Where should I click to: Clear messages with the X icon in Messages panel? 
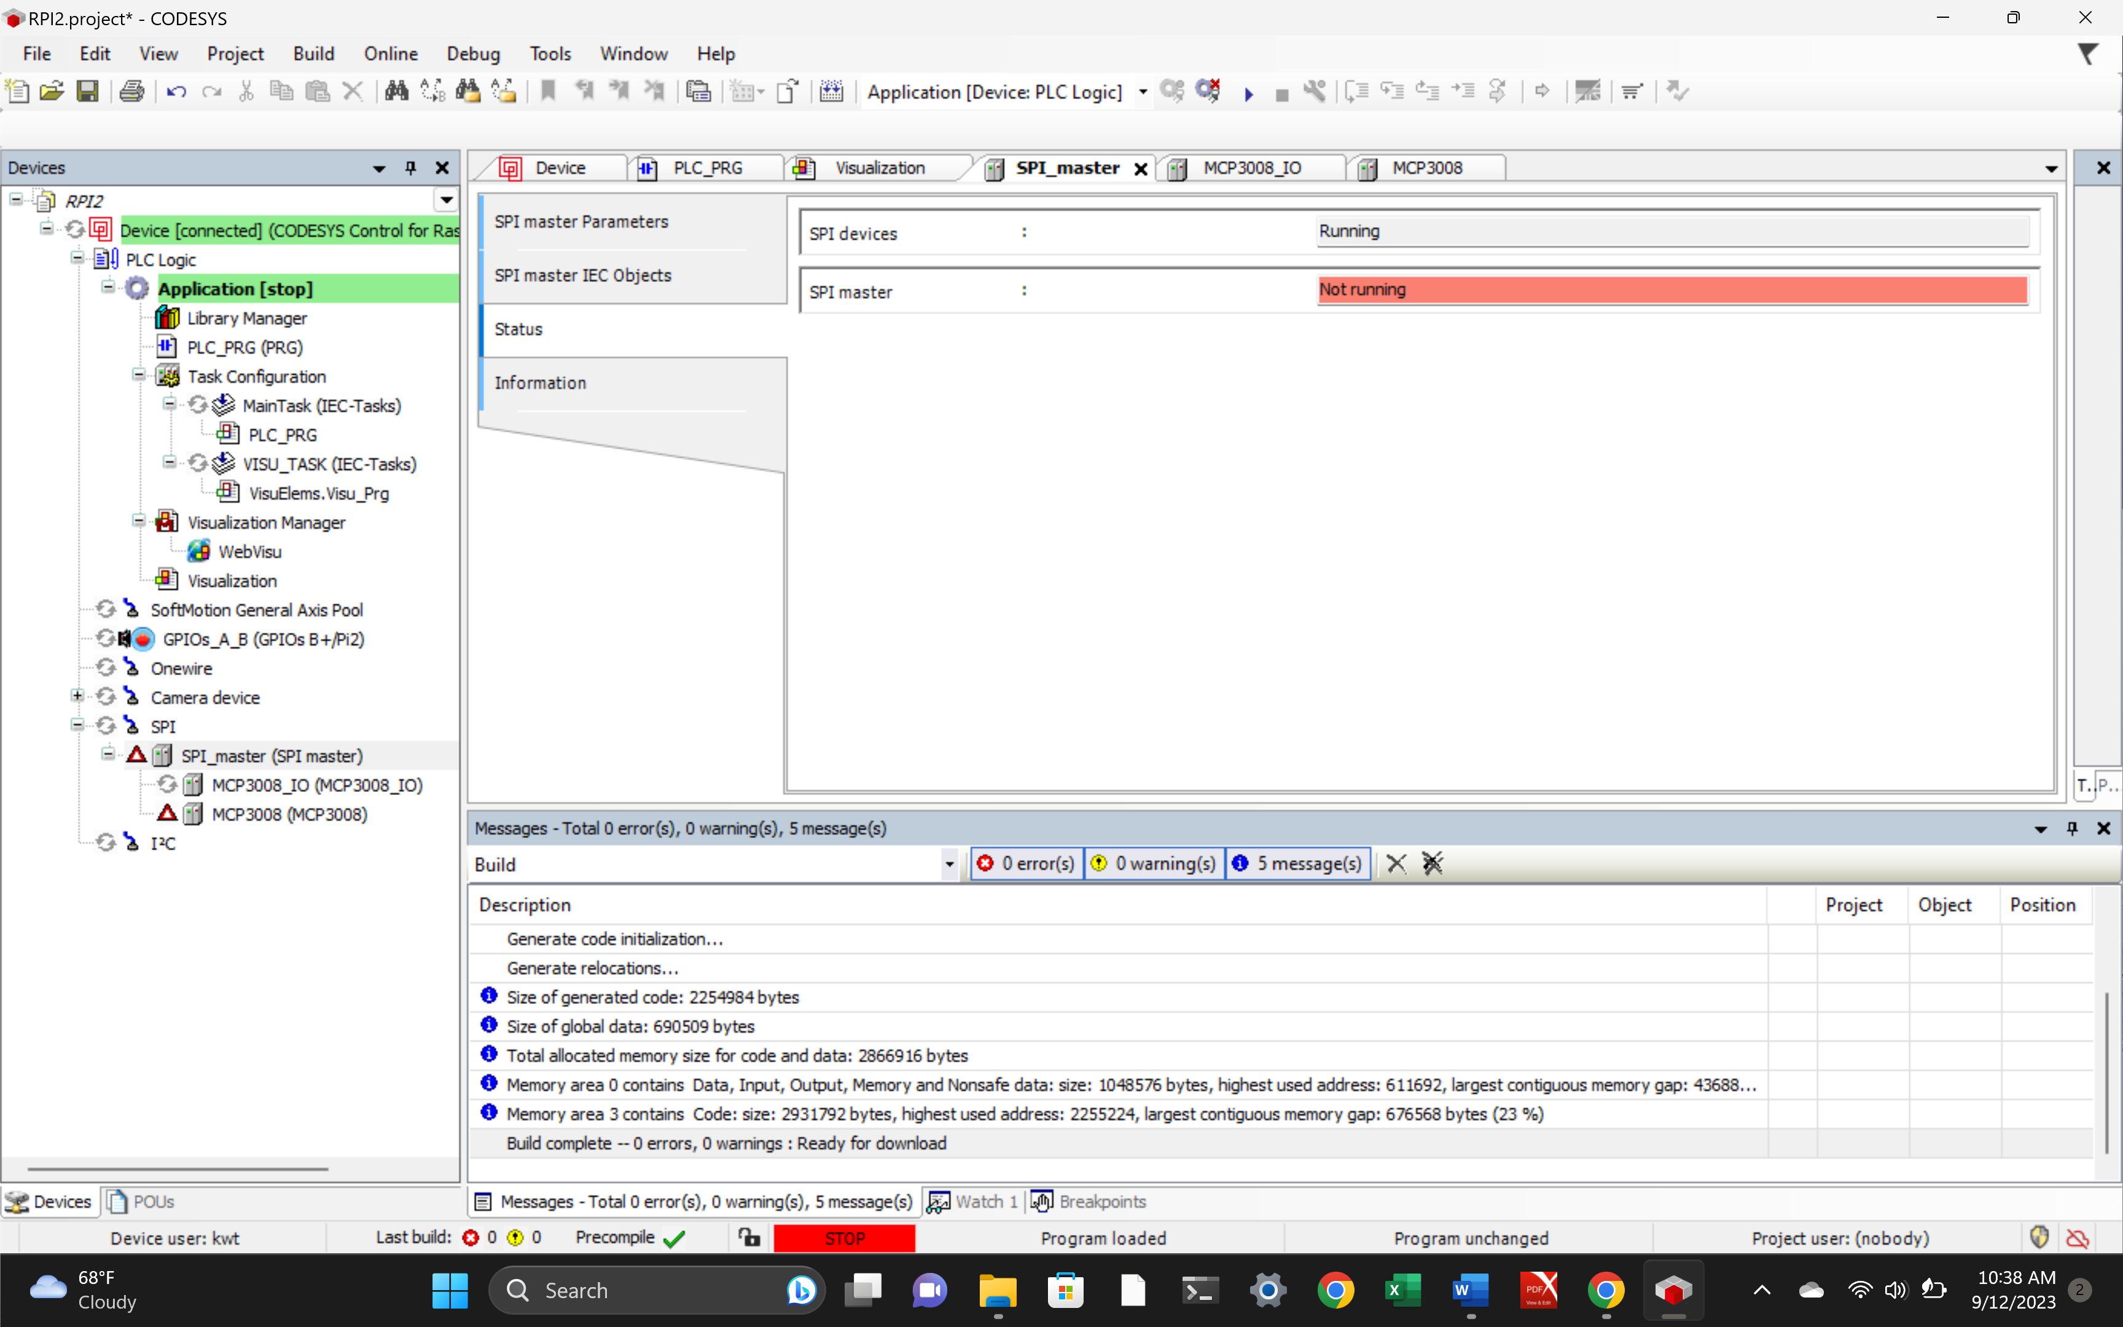point(1396,864)
